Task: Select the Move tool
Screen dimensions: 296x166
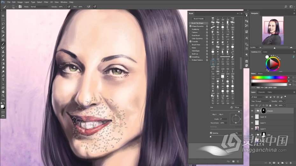Action: 3,16
